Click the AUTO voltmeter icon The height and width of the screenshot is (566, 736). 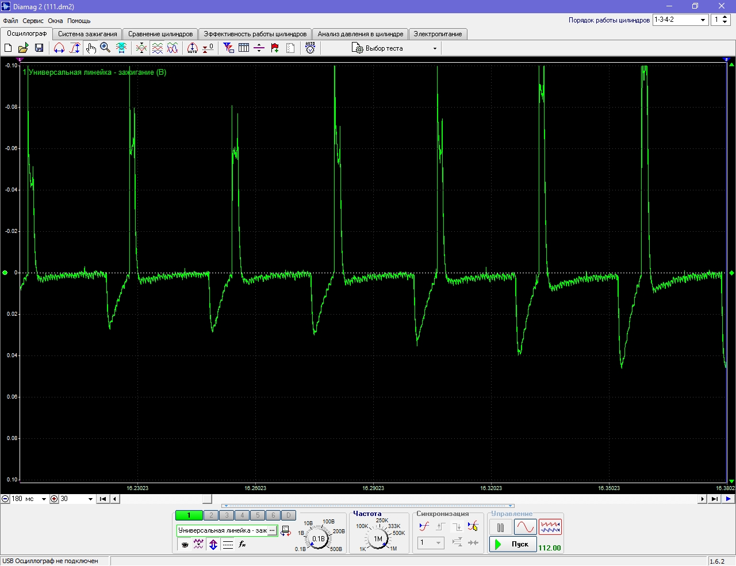pyautogui.click(x=310, y=48)
